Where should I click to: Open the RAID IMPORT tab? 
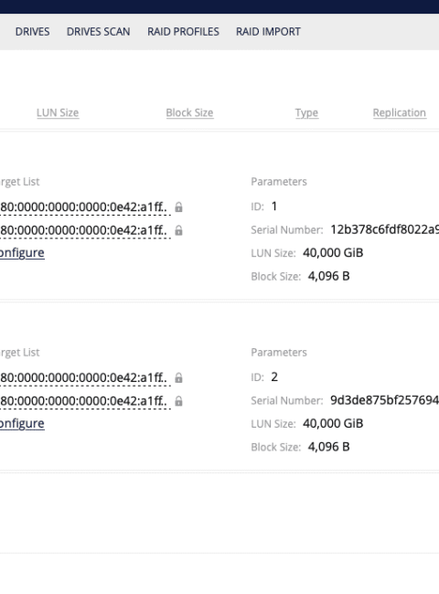(x=268, y=31)
